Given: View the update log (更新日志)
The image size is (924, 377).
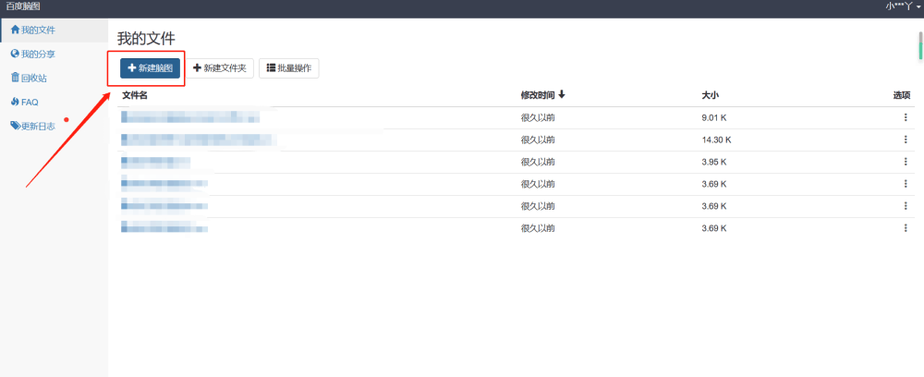Looking at the screenshot, I should tap(35, 127).
